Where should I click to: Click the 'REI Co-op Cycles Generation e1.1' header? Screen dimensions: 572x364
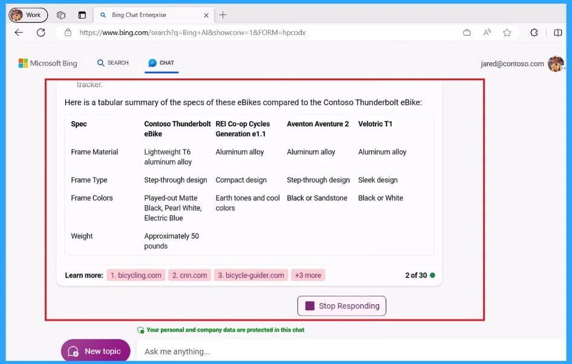point(242,129)
